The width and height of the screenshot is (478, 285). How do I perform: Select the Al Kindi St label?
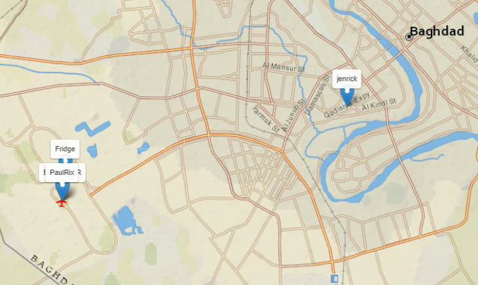click(378, 104)
